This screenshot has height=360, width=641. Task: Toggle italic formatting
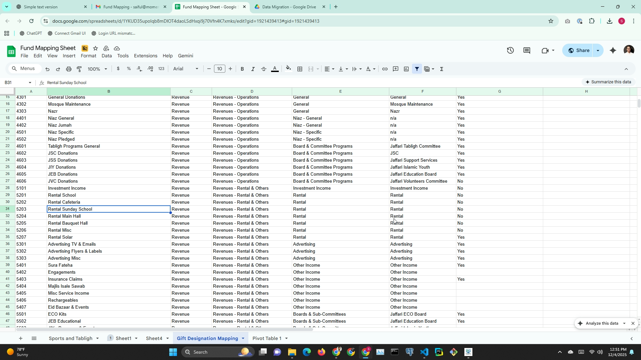253,69
